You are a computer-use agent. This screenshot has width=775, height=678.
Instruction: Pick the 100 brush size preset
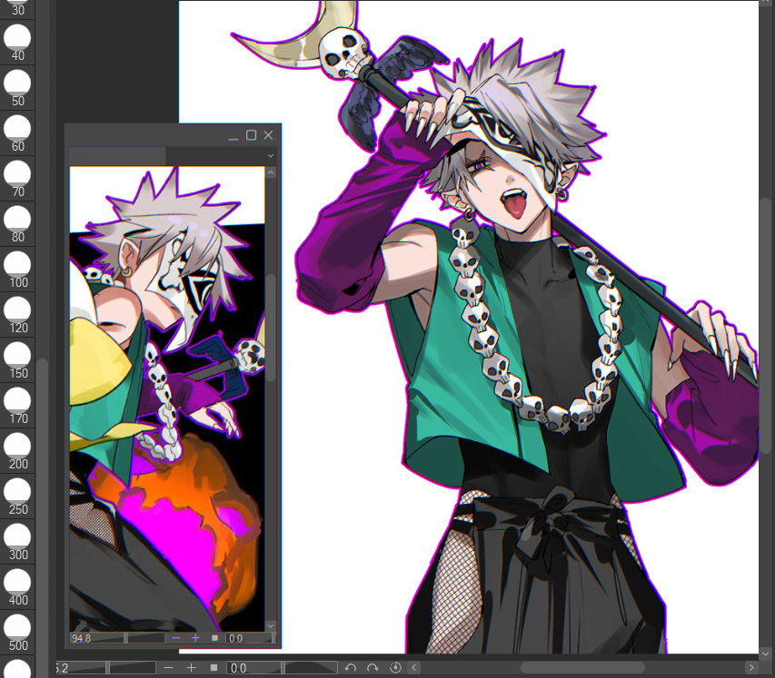pyautogui.click(x=17, y=270)
